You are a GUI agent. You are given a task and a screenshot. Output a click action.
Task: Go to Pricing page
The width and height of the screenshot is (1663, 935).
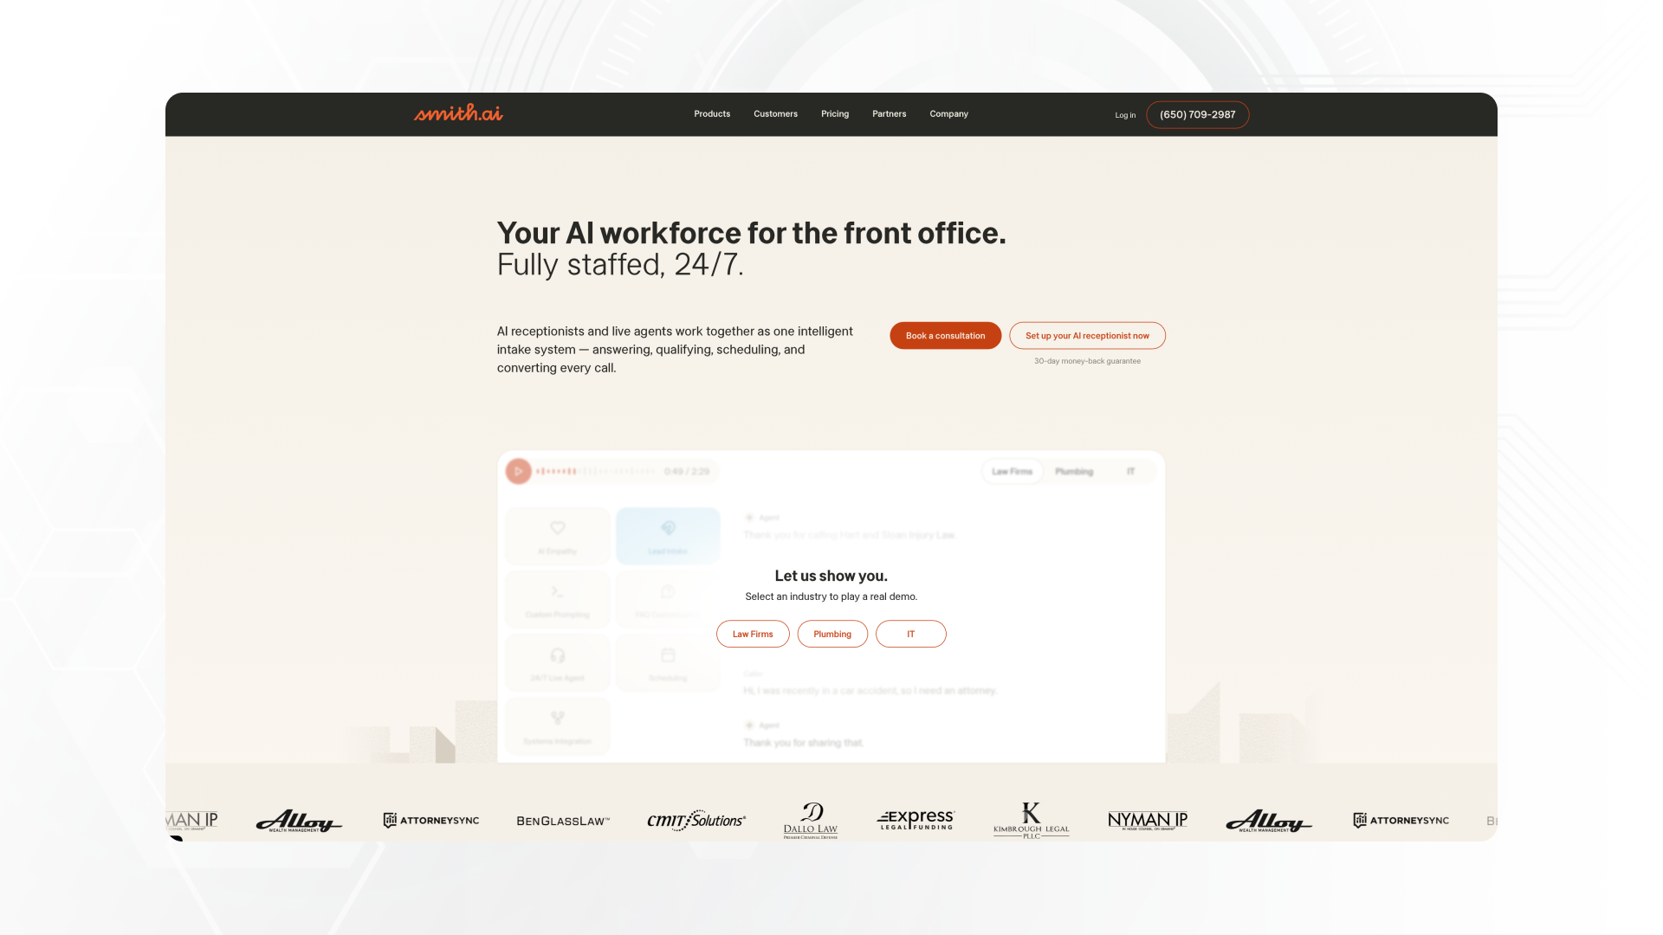(x=835, y=114)
